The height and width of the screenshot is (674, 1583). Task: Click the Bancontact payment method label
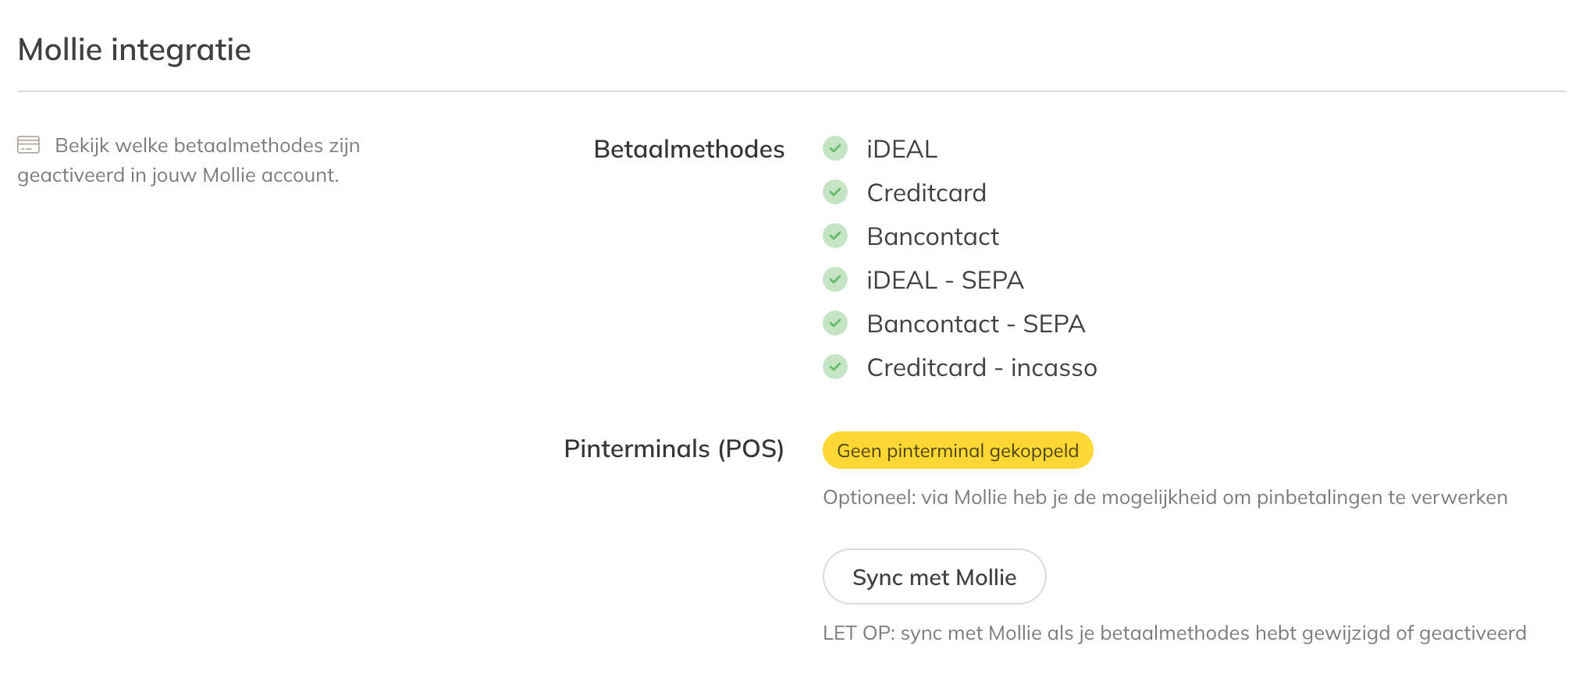point(932,236)
